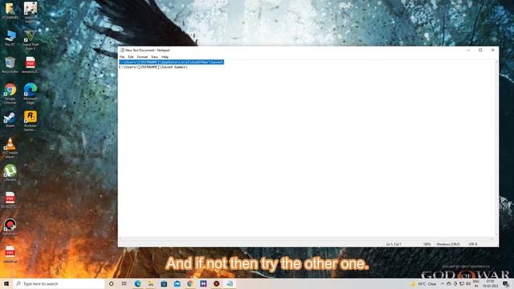Click the ENG IN language indicator
Image resolution: width=514 pixels, height=289 pixels.
click(x=476, y=283)
